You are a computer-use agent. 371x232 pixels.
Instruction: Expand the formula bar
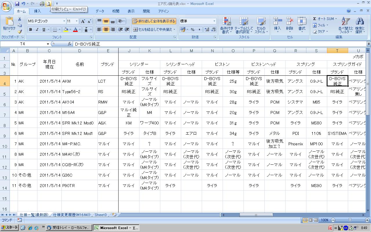368,44
